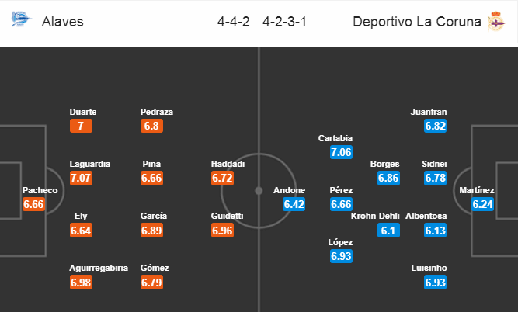Click the 4-2-3-1 formation label
518x312 pixels.
click(x=284, y=22)
